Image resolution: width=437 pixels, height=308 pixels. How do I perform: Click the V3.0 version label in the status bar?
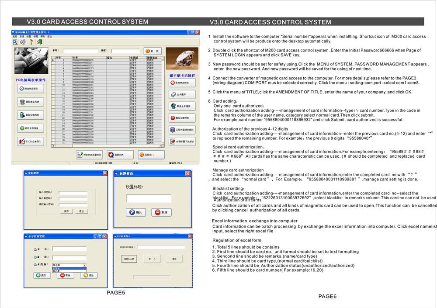click(x=176, y=163)
